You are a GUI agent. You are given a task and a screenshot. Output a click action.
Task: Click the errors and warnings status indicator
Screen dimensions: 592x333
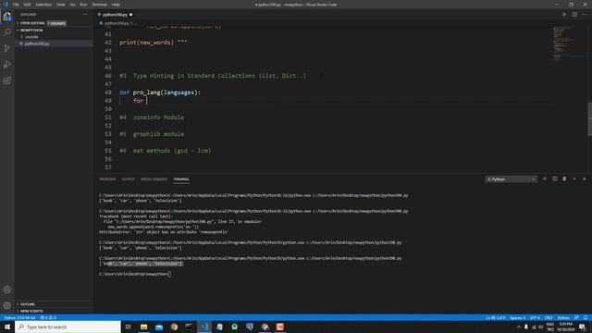coord(48,318)
